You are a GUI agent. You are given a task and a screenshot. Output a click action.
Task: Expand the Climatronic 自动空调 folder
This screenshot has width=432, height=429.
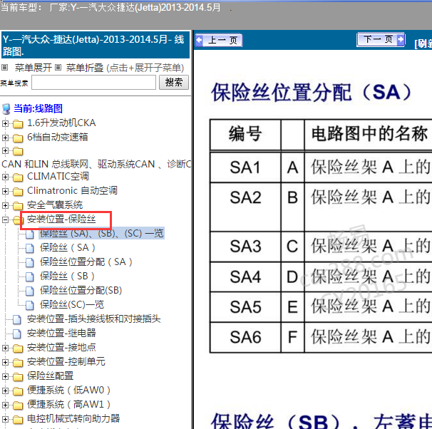[5, 191]
